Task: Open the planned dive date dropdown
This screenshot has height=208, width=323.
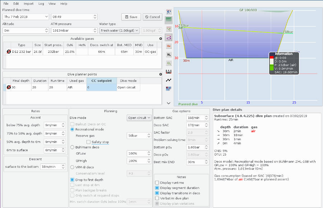Action: click(x=47, y=17)
